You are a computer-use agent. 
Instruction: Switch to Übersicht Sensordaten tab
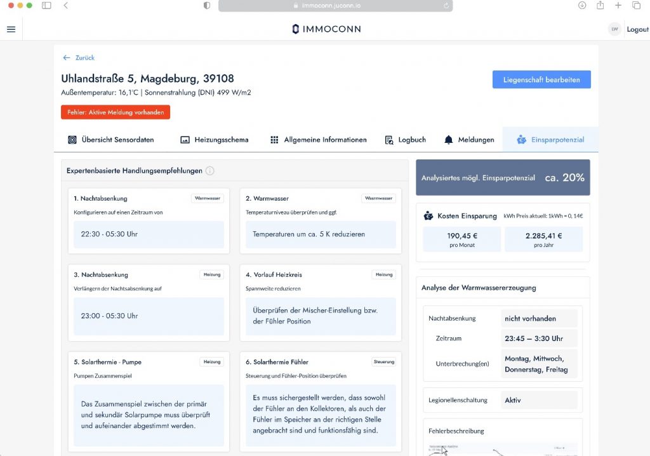pyautogui.click(x=110, y=140)
